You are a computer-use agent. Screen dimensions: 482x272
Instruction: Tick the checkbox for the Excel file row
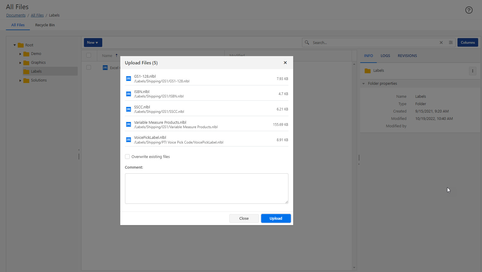[89, 67]
